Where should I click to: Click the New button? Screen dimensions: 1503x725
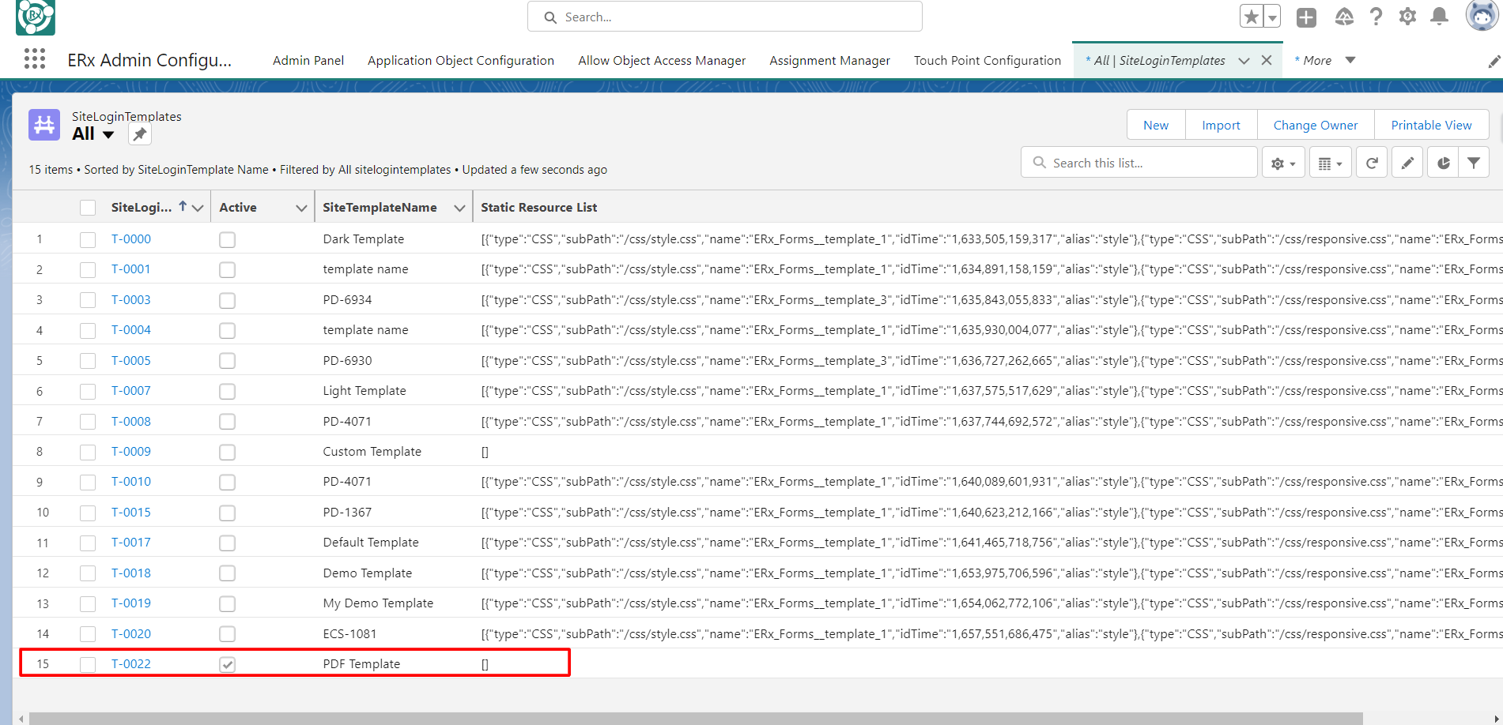(1155, 125)
